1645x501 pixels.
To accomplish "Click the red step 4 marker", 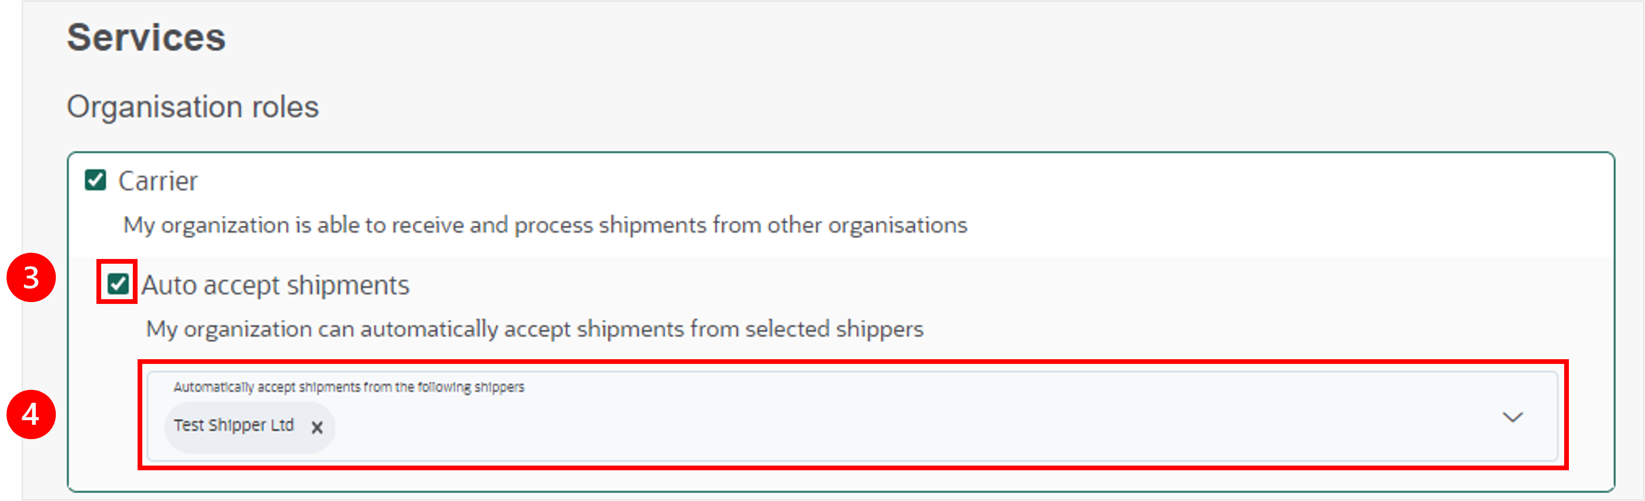I will coord(31,414).
